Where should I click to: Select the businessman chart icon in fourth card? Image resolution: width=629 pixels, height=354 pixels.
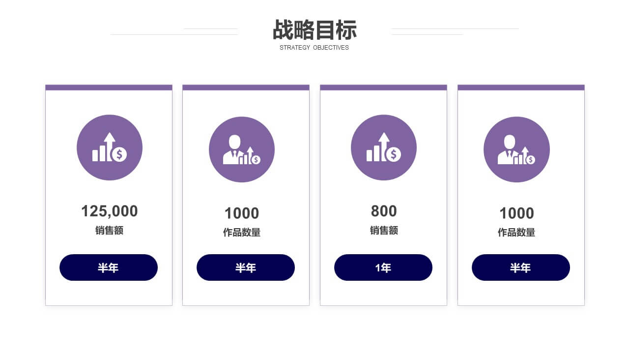[x=516, y=149]
